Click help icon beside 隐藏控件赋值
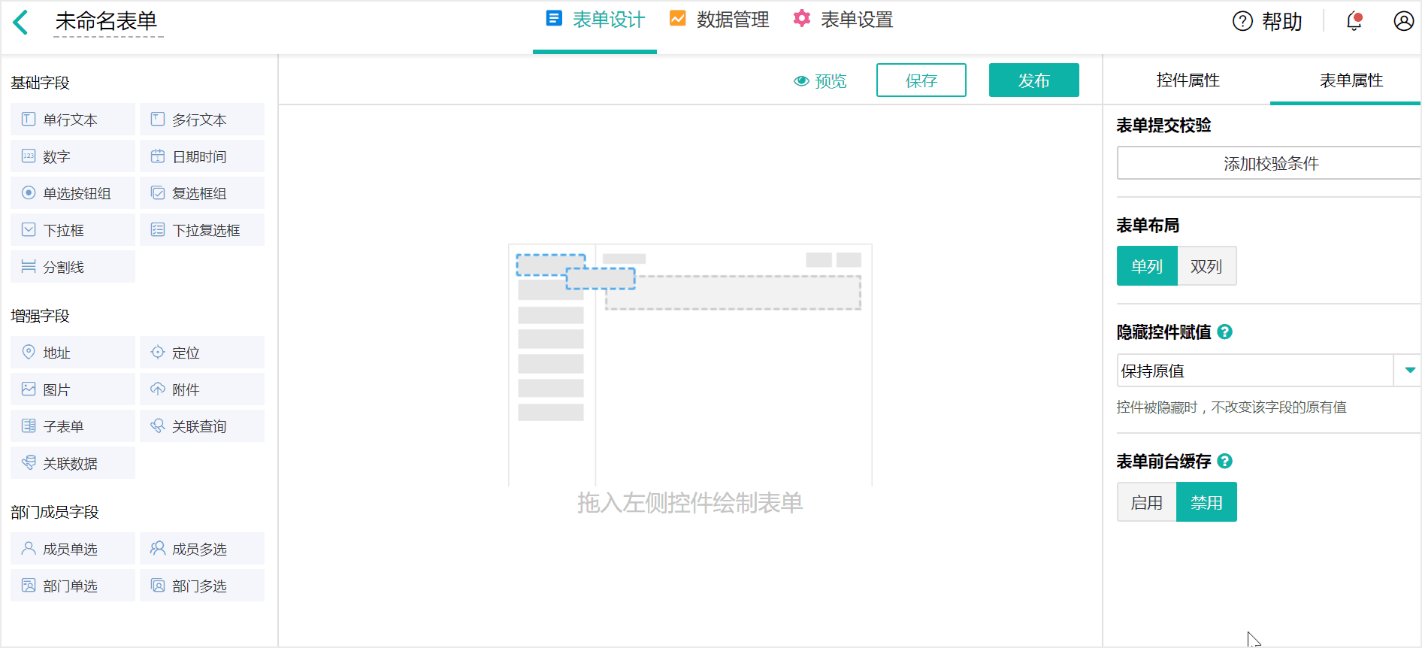Viewport: 1422px width, 648px height. [1224, 332]
